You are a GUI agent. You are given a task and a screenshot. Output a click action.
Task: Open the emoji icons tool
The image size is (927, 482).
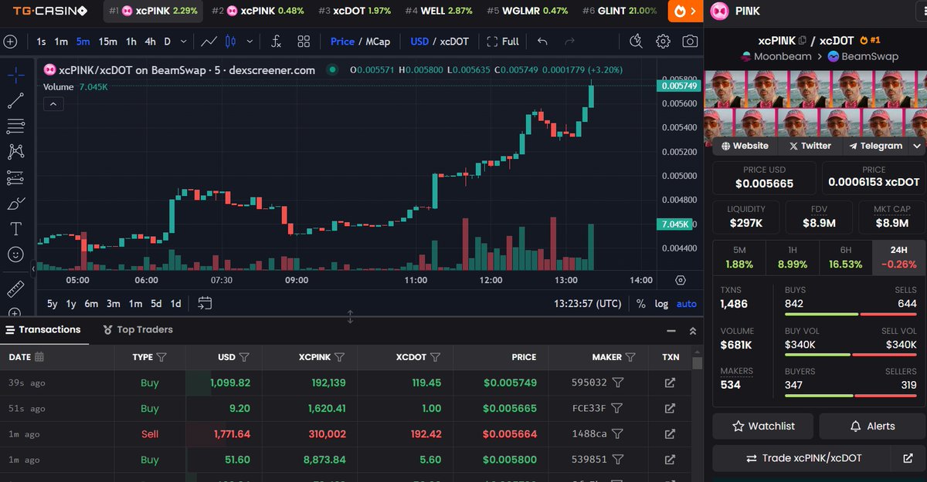15,254
